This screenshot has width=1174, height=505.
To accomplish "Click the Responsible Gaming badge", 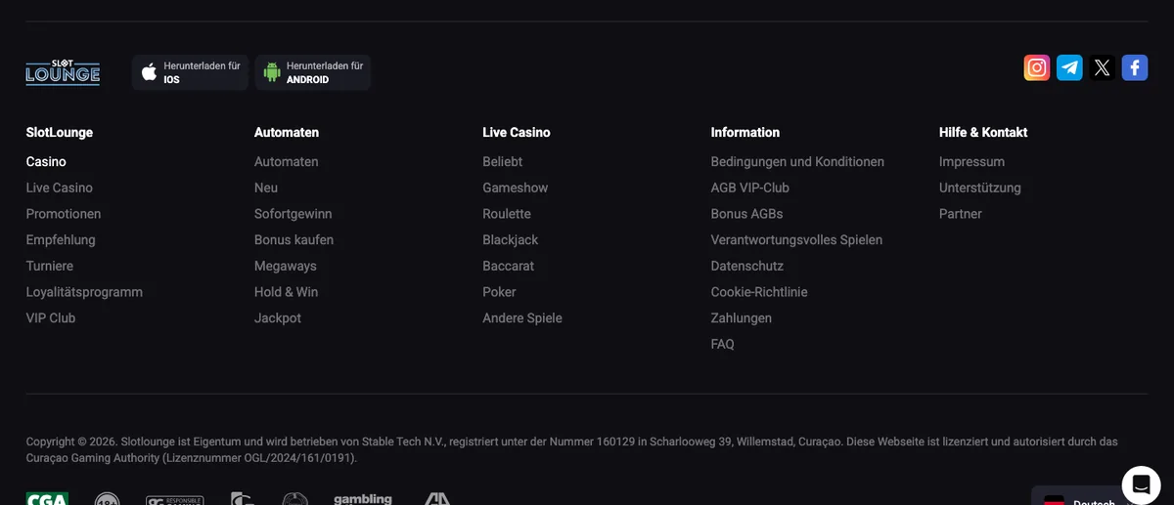I will pos(174,500).
